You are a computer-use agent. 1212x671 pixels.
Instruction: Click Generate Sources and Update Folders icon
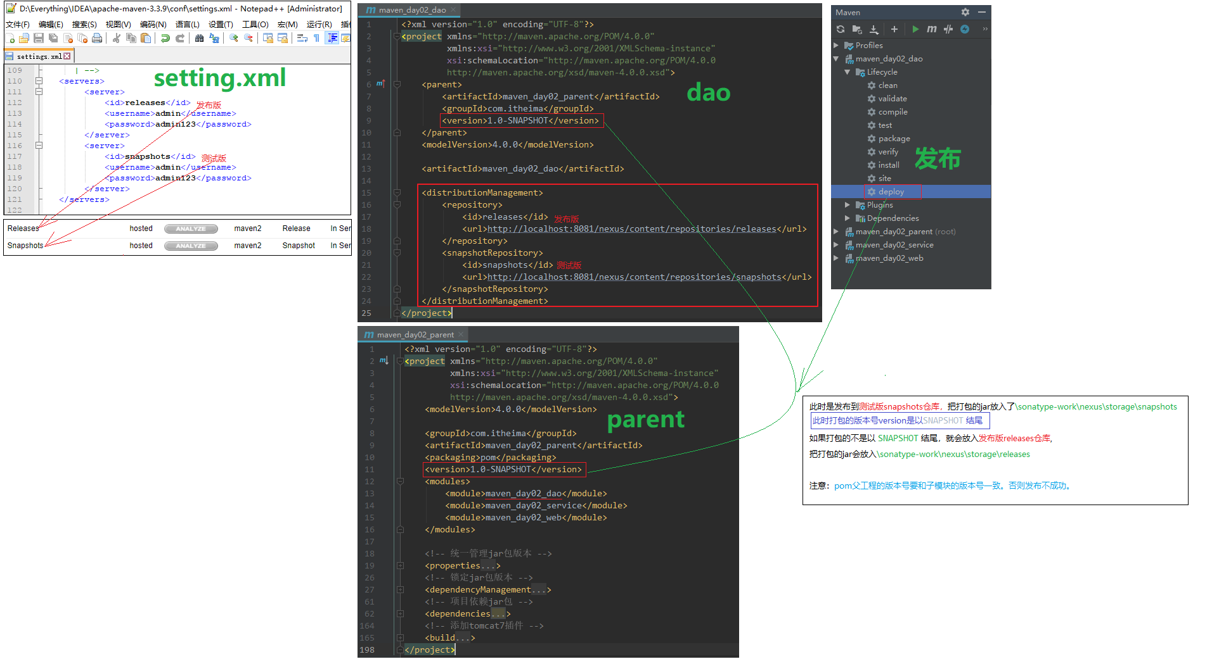click(x=857, y=29)
